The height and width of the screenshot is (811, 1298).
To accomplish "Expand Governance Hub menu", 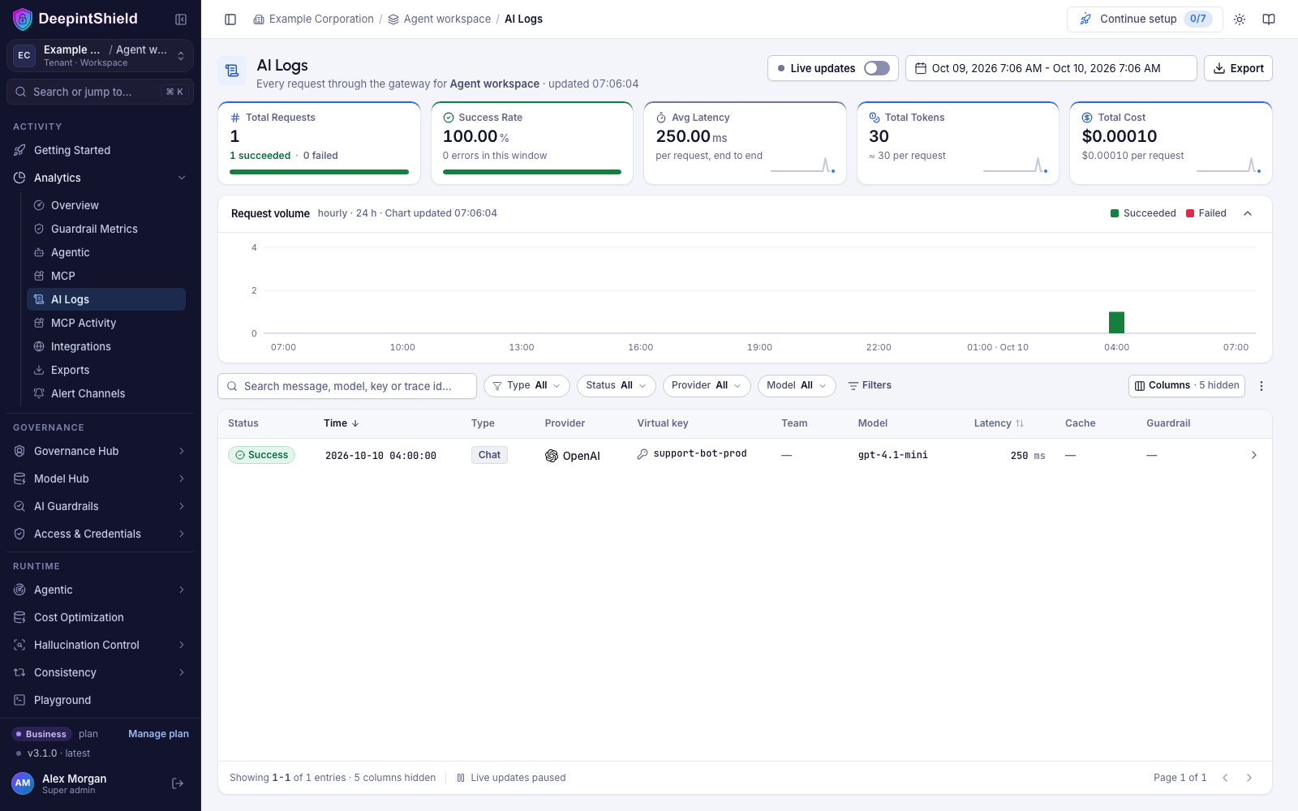I will pyautogui.click(x=100, y=451).
